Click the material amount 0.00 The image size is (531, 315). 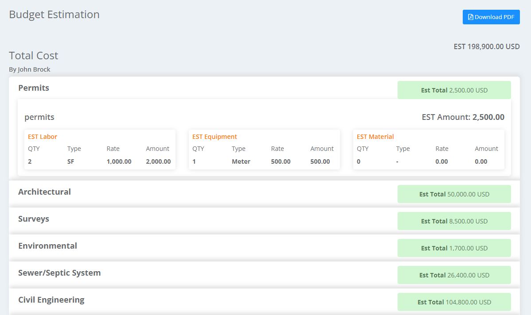tap(481, 161)
